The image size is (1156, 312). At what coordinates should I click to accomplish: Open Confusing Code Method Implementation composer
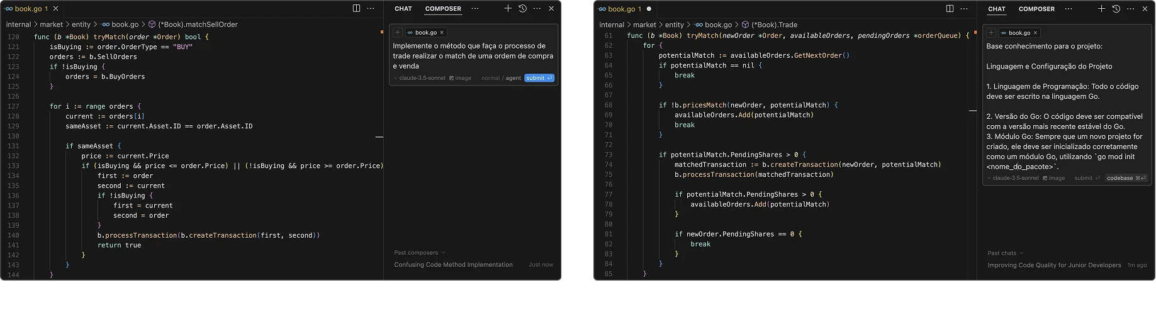click(453, 265)
